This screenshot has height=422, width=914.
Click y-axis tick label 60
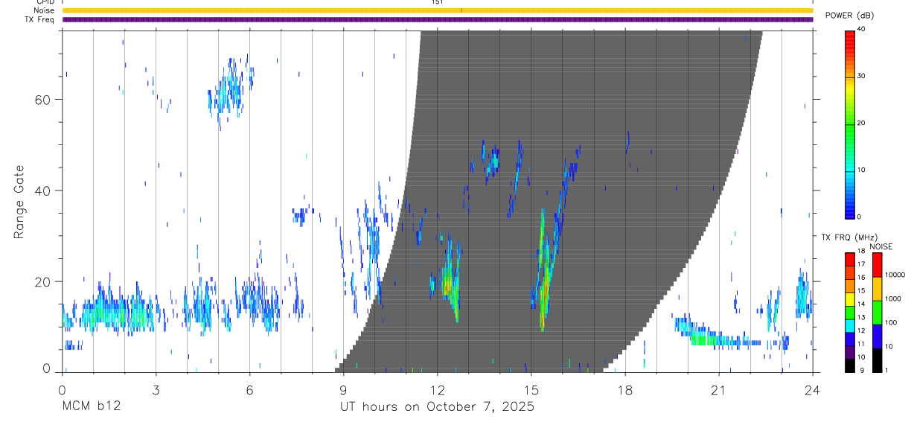42,100
